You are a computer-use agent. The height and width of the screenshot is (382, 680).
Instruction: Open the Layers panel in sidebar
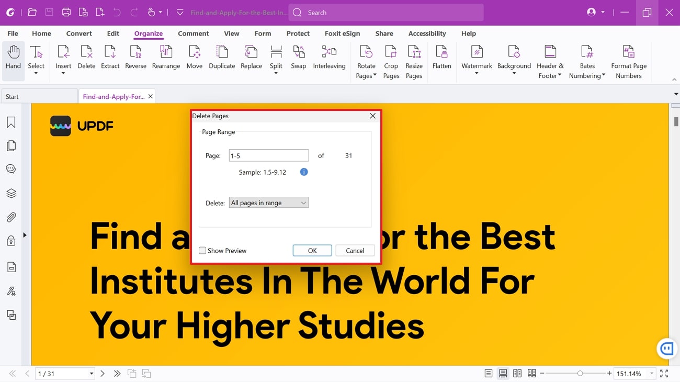coord(11,193)
